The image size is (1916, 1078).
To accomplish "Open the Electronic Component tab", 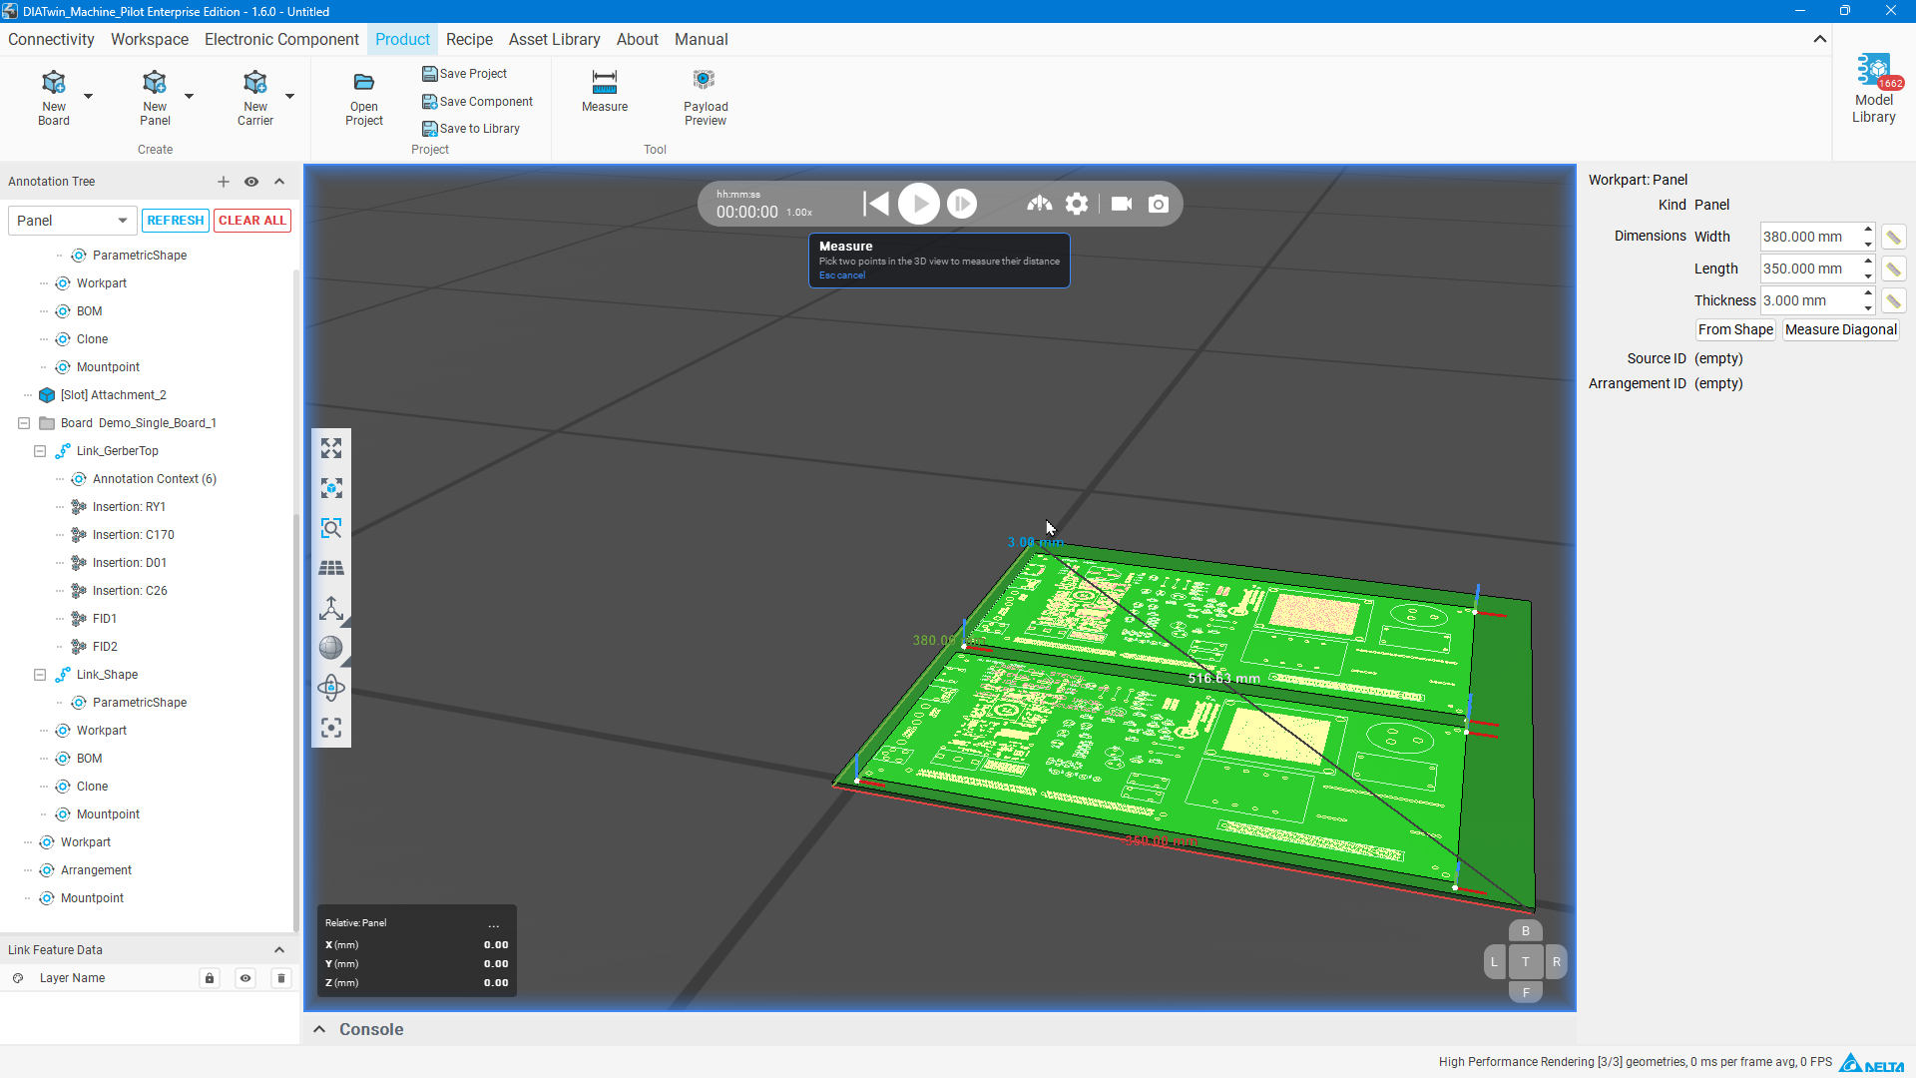I will point(281,39).
